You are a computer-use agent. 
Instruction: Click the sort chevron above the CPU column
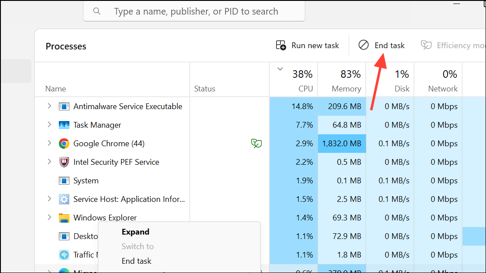[280, 68]
